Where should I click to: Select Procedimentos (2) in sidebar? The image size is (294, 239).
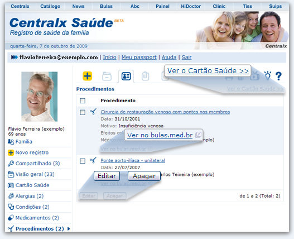click(36, 229)
